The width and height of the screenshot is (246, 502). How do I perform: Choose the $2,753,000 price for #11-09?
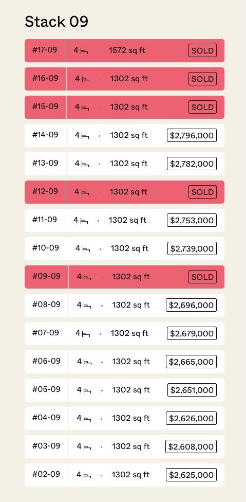click(192, 220)
